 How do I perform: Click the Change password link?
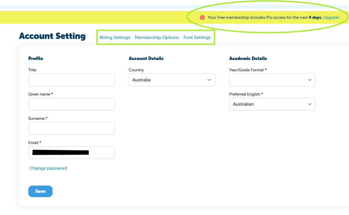click(48, 168)
